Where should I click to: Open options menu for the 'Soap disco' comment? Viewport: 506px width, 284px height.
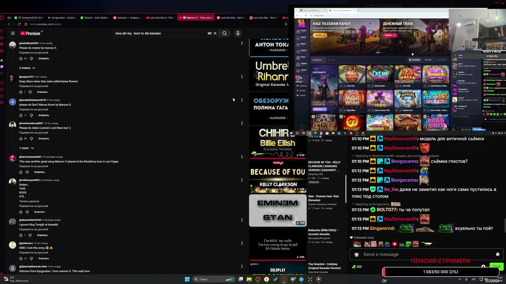[x=242, y=77]
